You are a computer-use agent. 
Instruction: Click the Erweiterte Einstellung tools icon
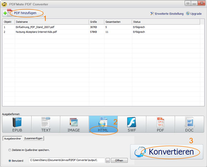(152, 13)
